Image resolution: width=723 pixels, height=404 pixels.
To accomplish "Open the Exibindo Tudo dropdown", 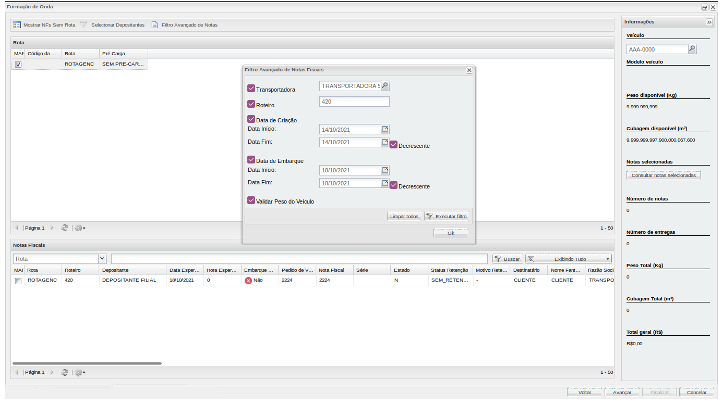I will pyautogui.click(x=568, y=259).
